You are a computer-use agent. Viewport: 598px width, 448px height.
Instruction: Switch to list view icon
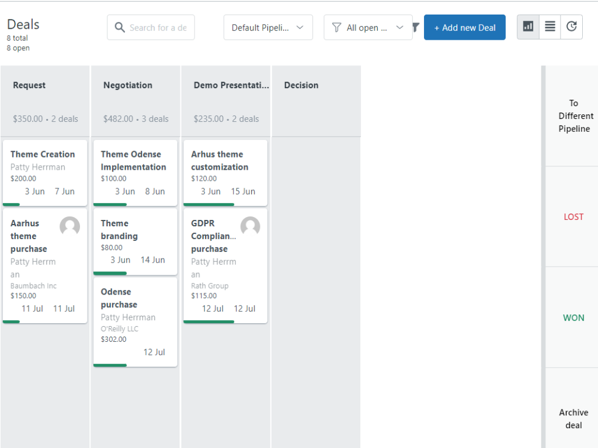coord(550,27)
